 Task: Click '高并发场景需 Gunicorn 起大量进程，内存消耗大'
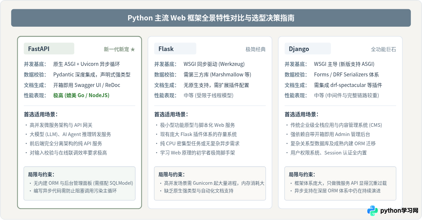pos(214,183)
